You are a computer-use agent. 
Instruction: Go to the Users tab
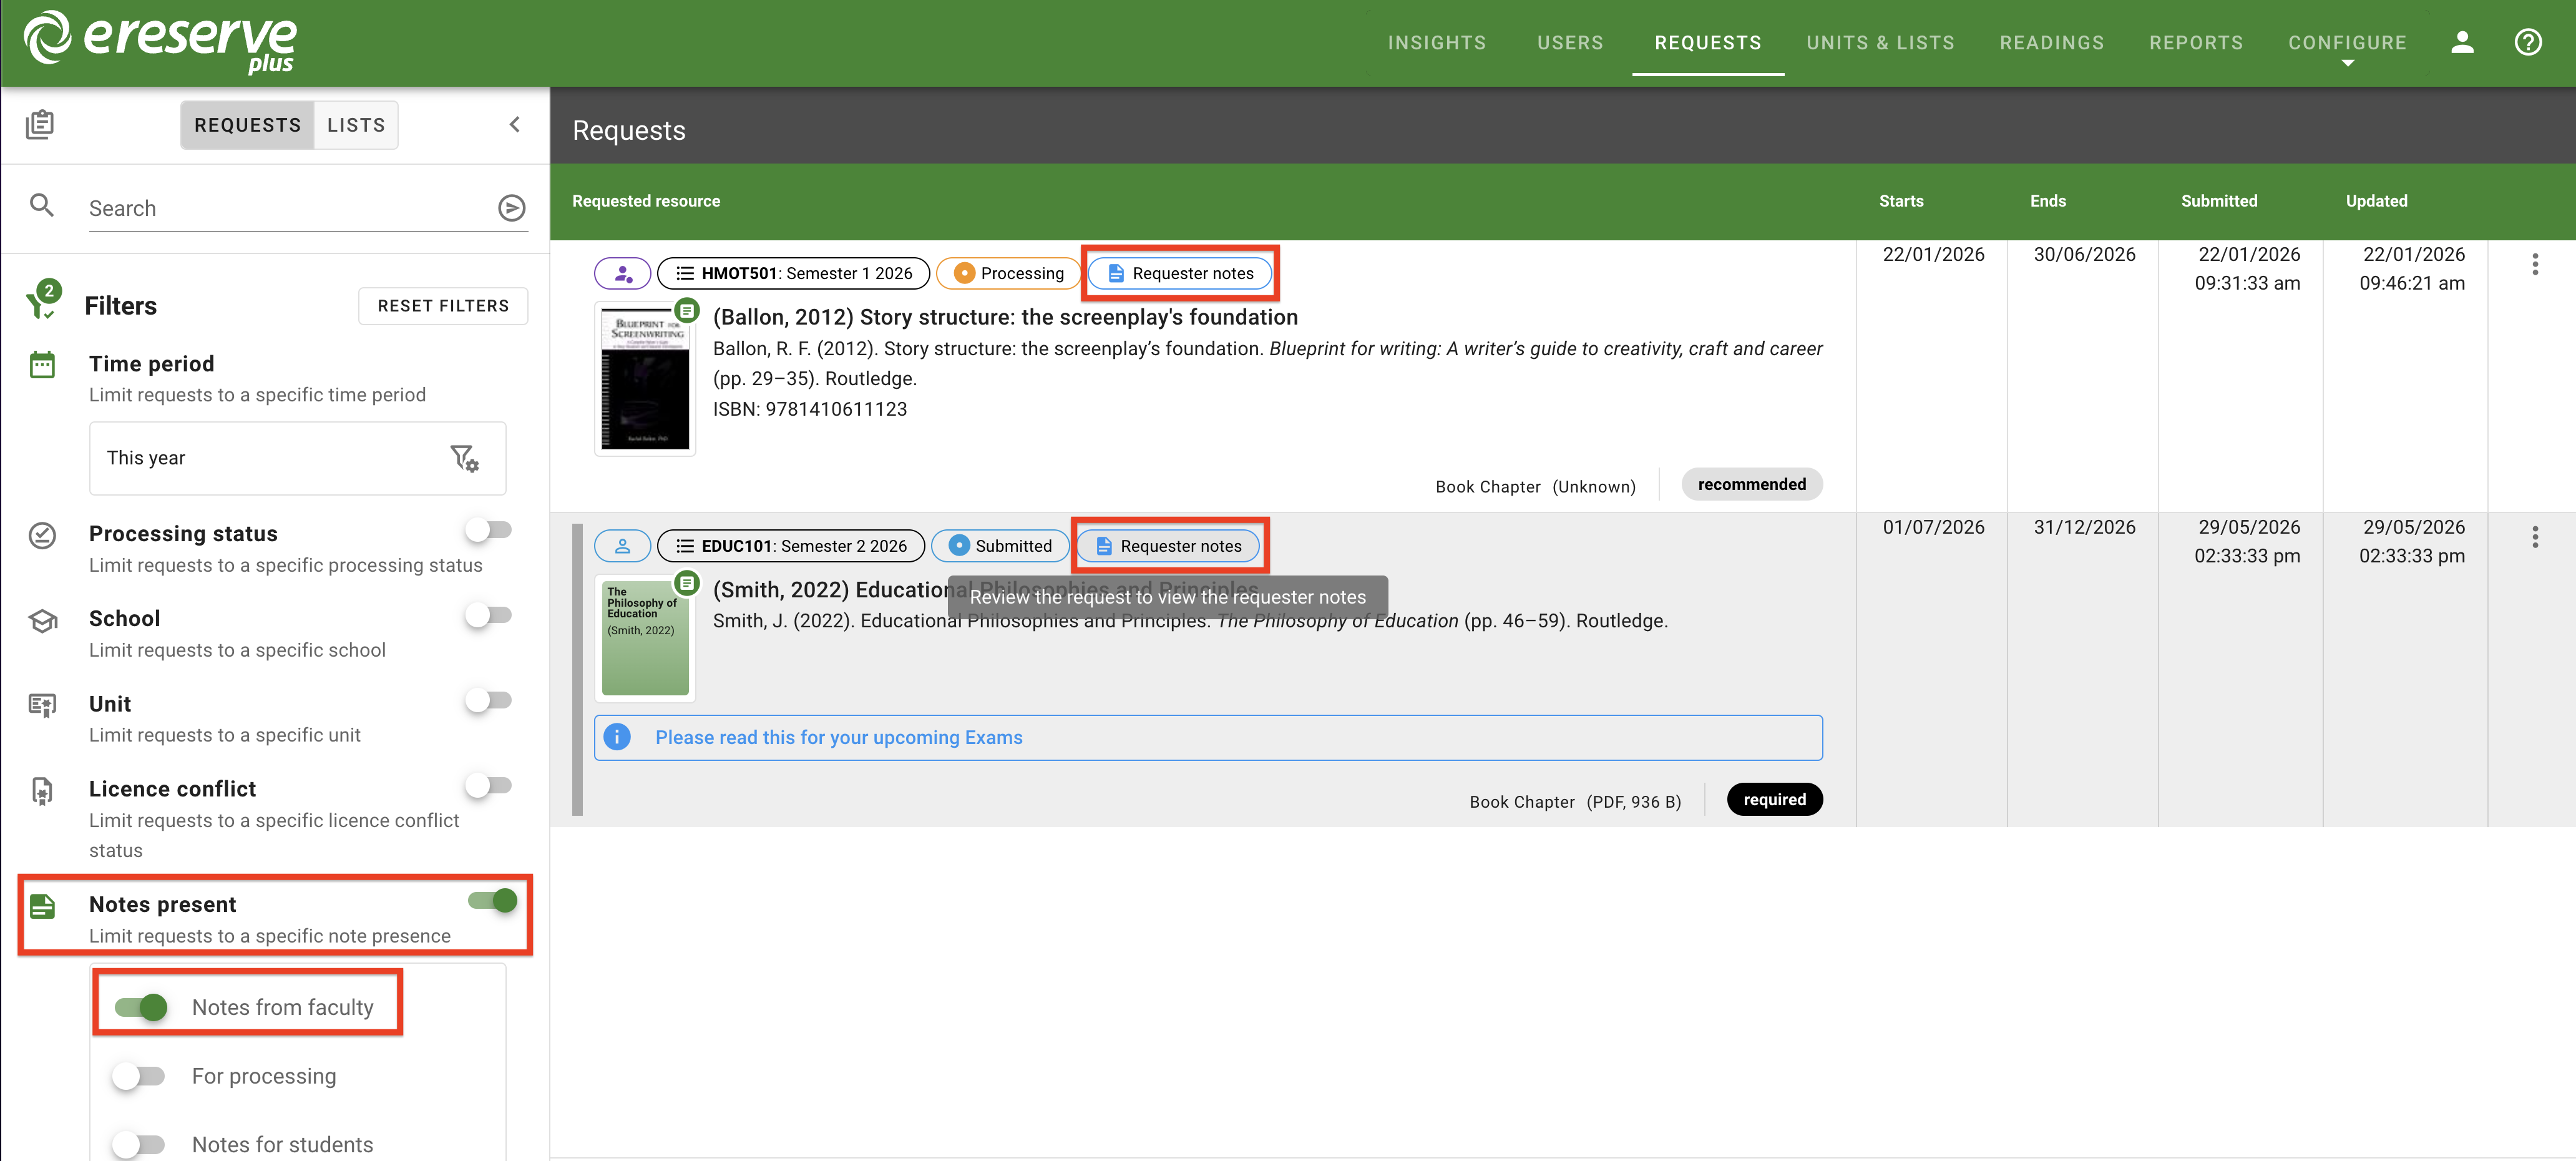pyautogui.click(x=1569, y=43)
